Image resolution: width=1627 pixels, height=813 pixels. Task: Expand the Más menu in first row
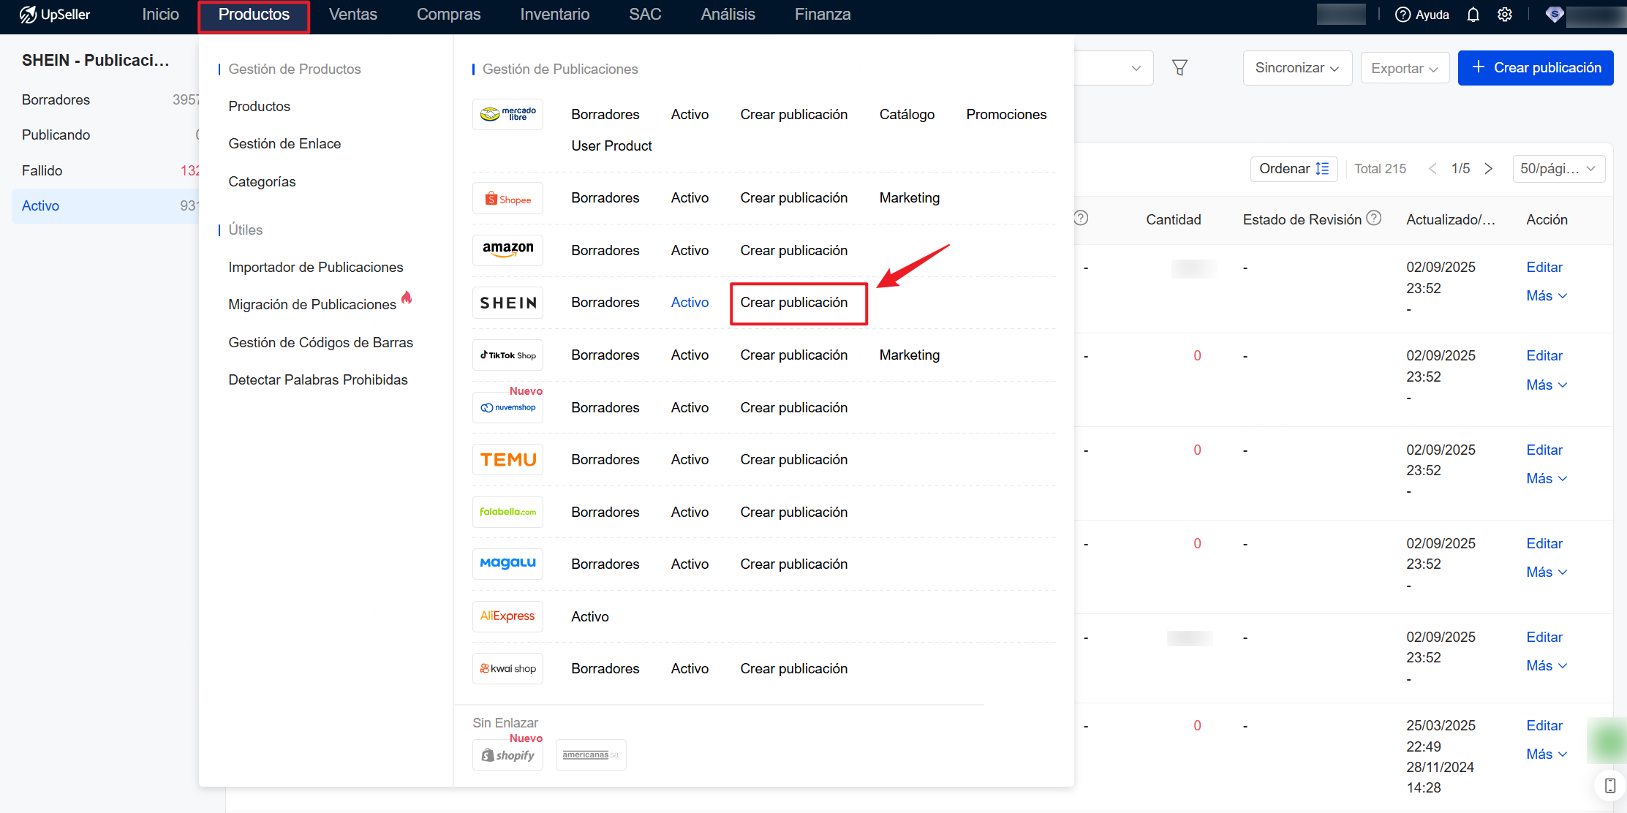[1546, 296]
